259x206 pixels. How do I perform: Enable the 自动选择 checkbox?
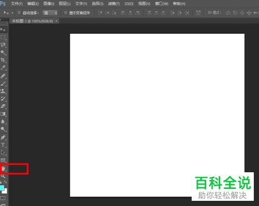coord(19,13)
